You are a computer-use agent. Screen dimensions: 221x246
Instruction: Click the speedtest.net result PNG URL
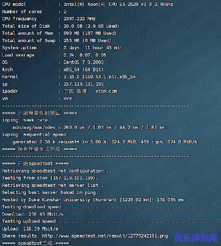tap(105, 236)
